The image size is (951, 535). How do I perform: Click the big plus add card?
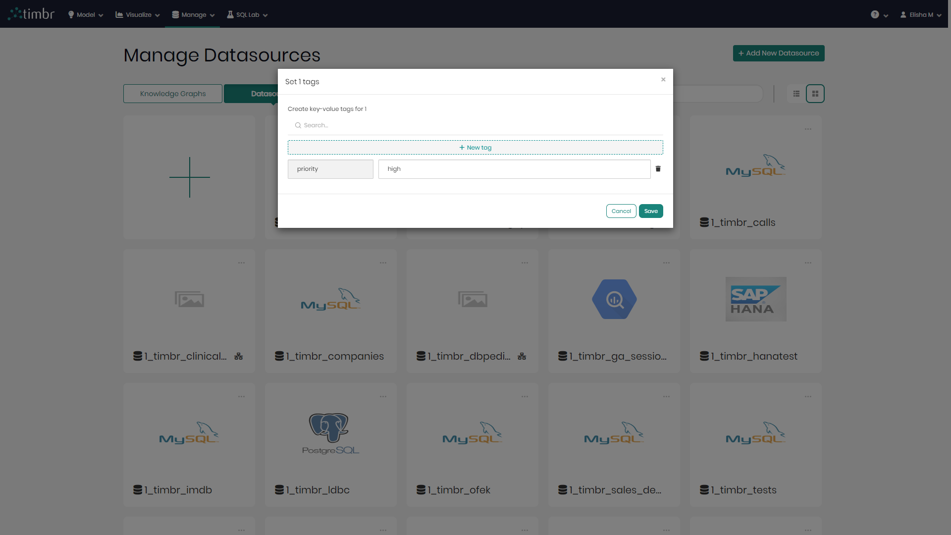click(189, 177)
